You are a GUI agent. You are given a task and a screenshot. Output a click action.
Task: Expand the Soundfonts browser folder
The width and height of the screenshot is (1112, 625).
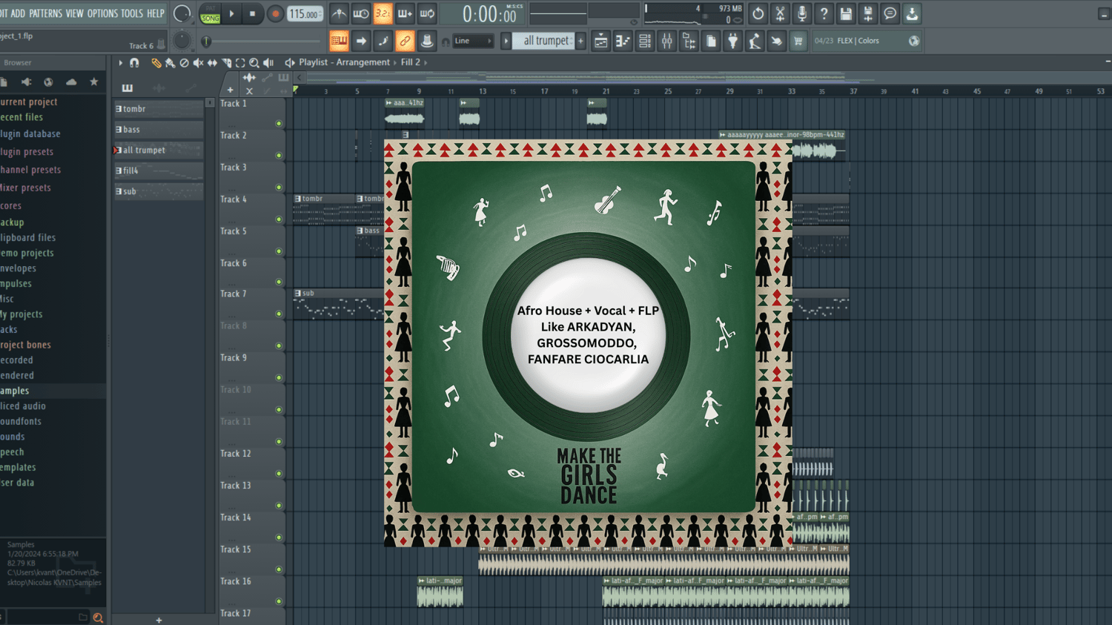point(21,421)
